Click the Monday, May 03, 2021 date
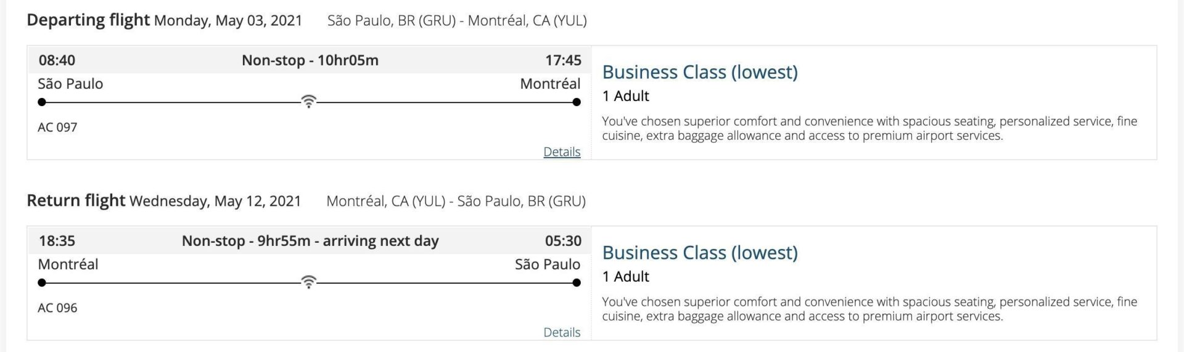 coord(228,21)
